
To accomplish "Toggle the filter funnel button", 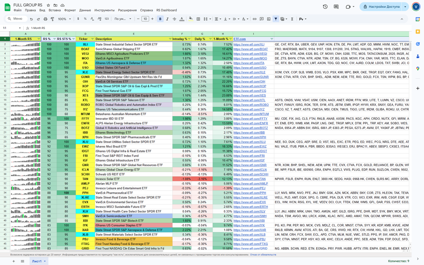I will click(276, 19).
